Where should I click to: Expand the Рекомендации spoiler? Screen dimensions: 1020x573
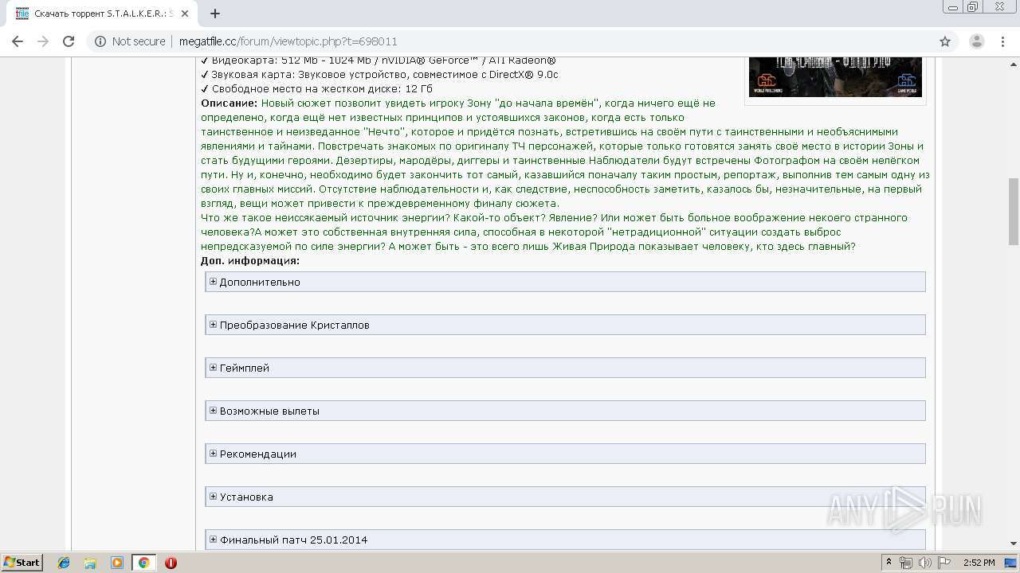(x=565, y=454)
